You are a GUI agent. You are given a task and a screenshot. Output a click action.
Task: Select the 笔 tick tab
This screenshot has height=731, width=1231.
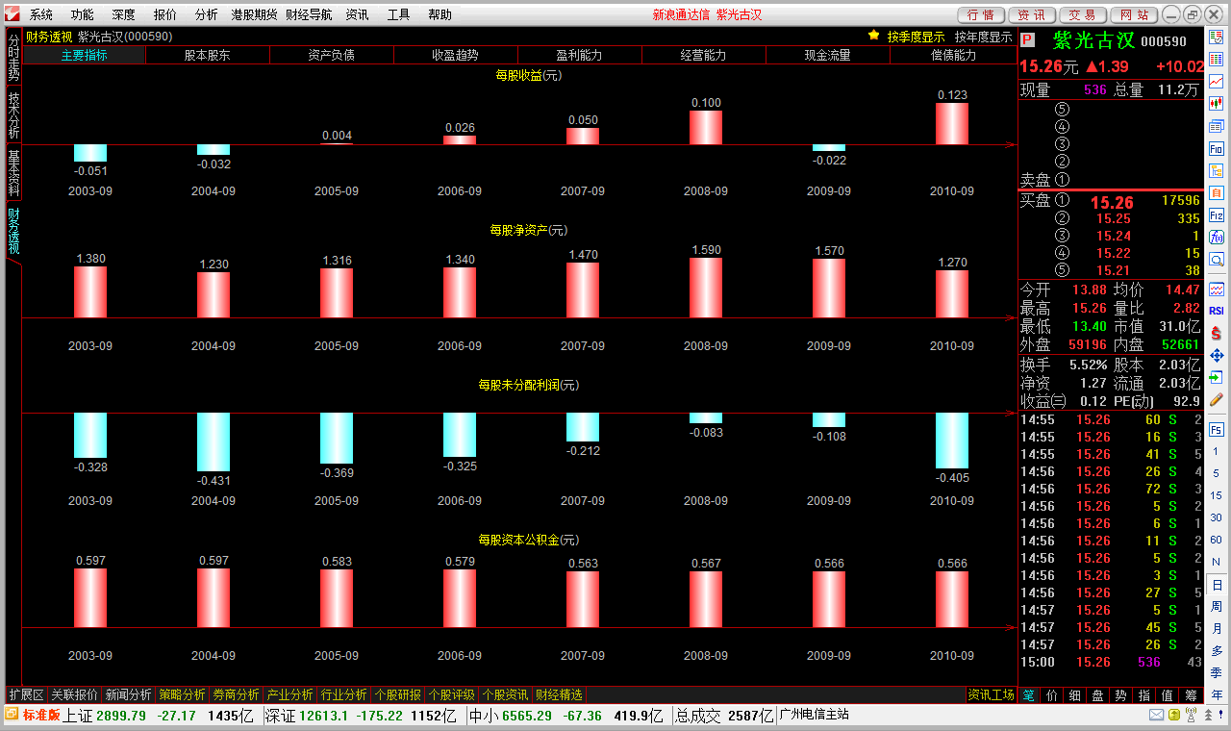coord(1028,694)
